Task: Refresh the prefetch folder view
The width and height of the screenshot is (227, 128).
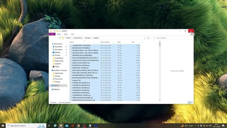Action: point(148,38)
